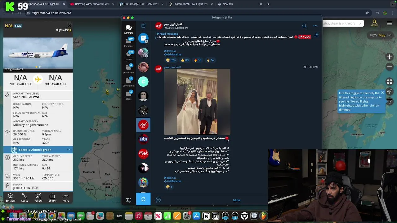Open the Flightradar24 hamburger menu
Viewport: 397px width, 223px height.
[390, 24]
